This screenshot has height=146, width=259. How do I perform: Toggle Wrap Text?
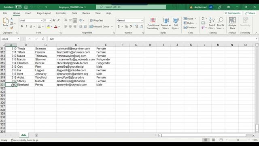pyautogui.click(x=97, y=20)
